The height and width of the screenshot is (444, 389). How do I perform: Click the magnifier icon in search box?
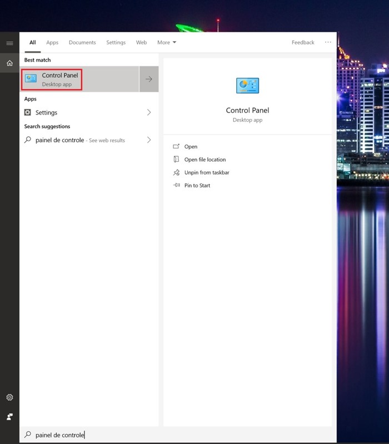pos(28,435)
